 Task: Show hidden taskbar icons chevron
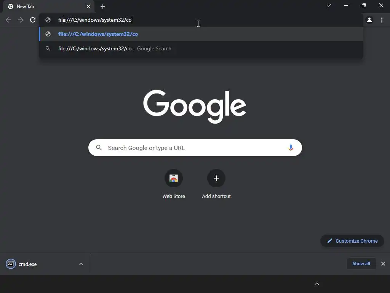pyautogui.click(x=316, y=284)
